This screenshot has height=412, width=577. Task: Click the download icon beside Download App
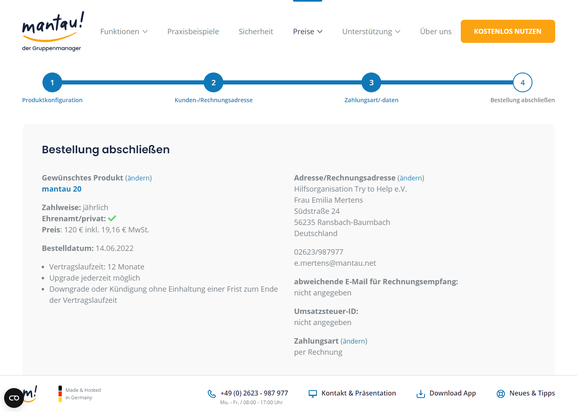421,394
